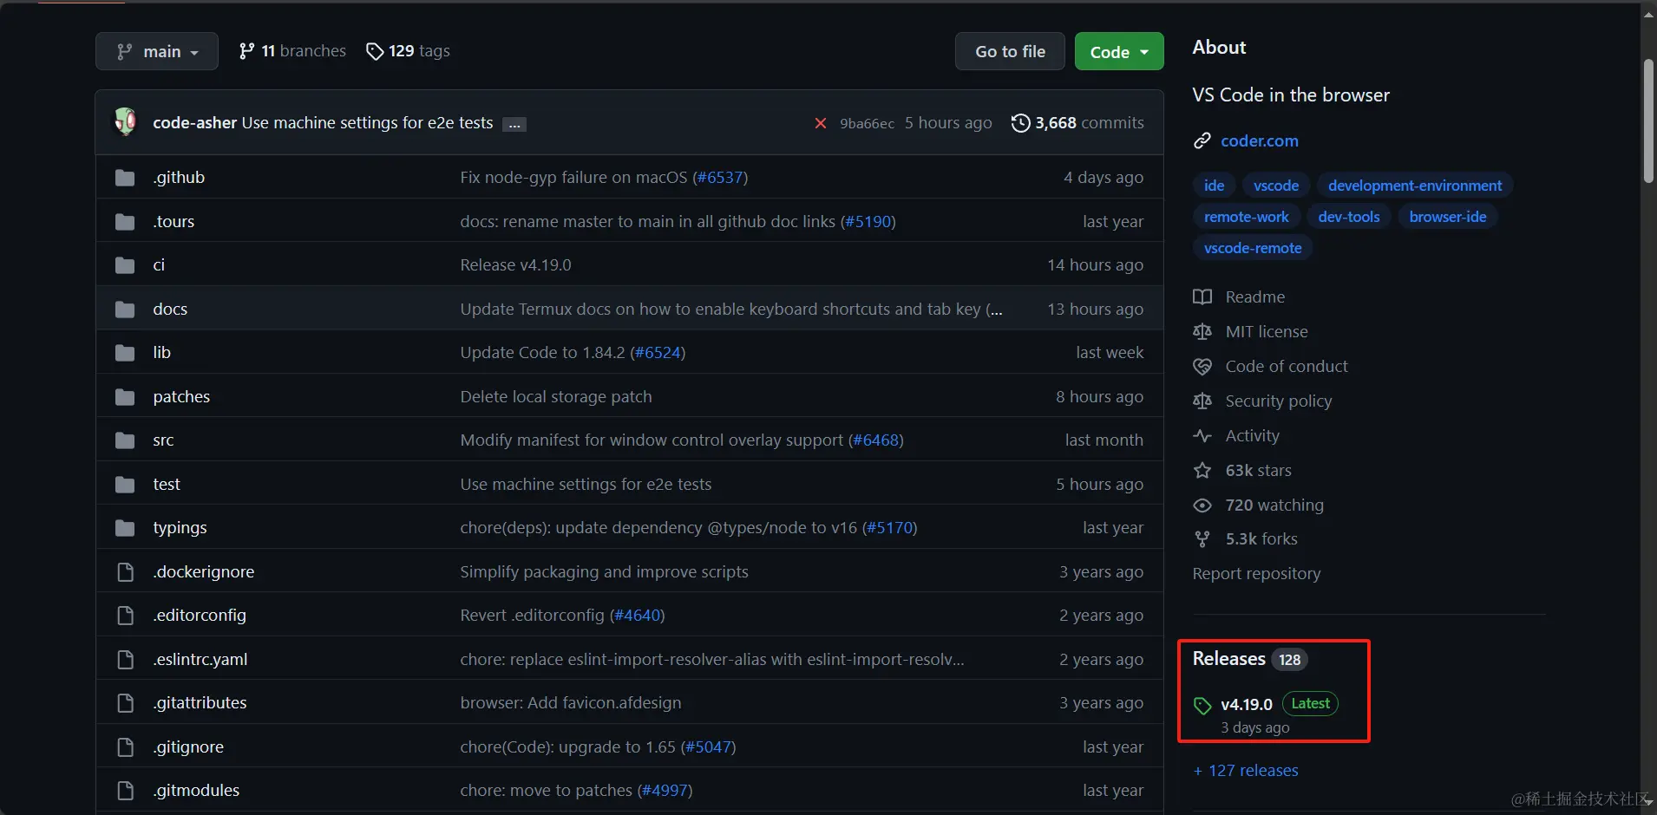Click the .editorconfig file icon
The image size is (1657, 815).
(125, 616)
